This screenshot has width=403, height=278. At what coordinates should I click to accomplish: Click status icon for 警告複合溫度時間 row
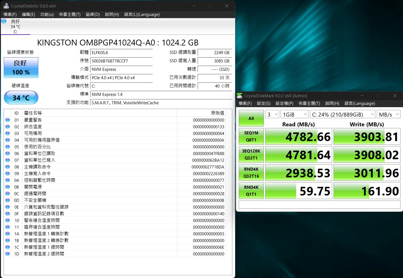(x=8, y=220)
